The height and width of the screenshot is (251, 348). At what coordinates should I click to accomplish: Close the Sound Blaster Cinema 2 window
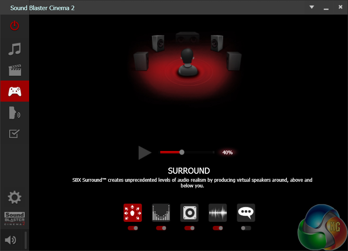(340, 7)
